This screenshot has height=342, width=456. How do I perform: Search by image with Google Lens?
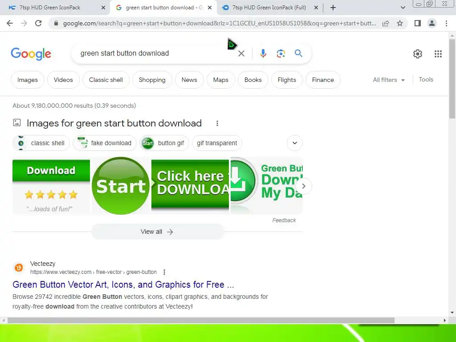coord(281,53)
